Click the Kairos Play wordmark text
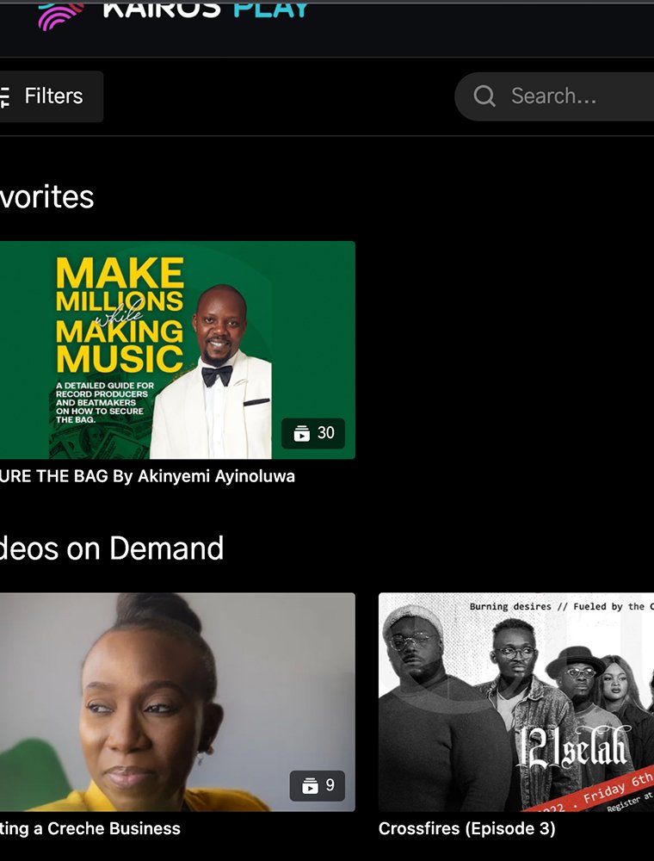Image resolution: width=654 pixels, height=861 pixels. click(205, 9)
